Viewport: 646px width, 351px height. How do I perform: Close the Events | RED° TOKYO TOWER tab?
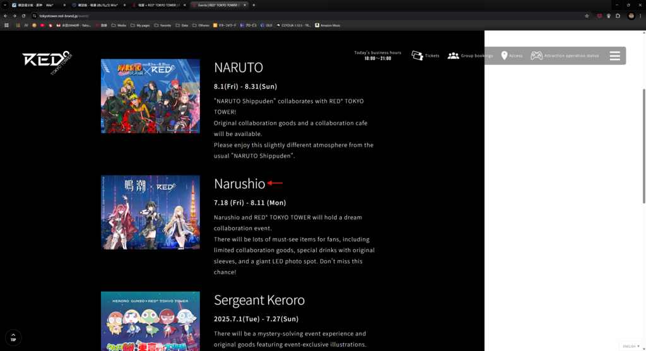tap(245, 5)
